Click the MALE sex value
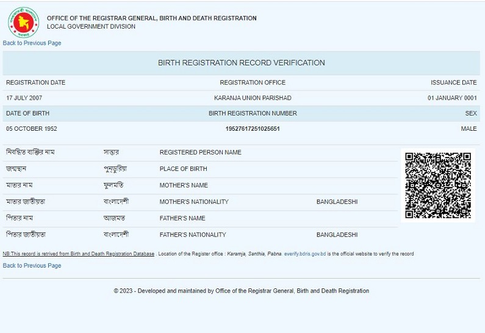The height and width of the screenshot is (333, 485). point(469,129)
